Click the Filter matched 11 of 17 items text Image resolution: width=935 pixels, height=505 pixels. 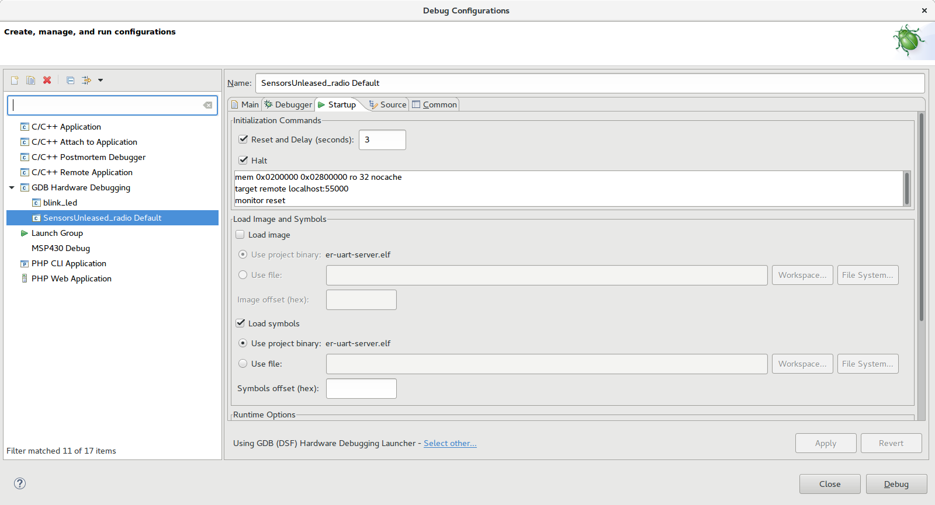(x=61, y=451)
